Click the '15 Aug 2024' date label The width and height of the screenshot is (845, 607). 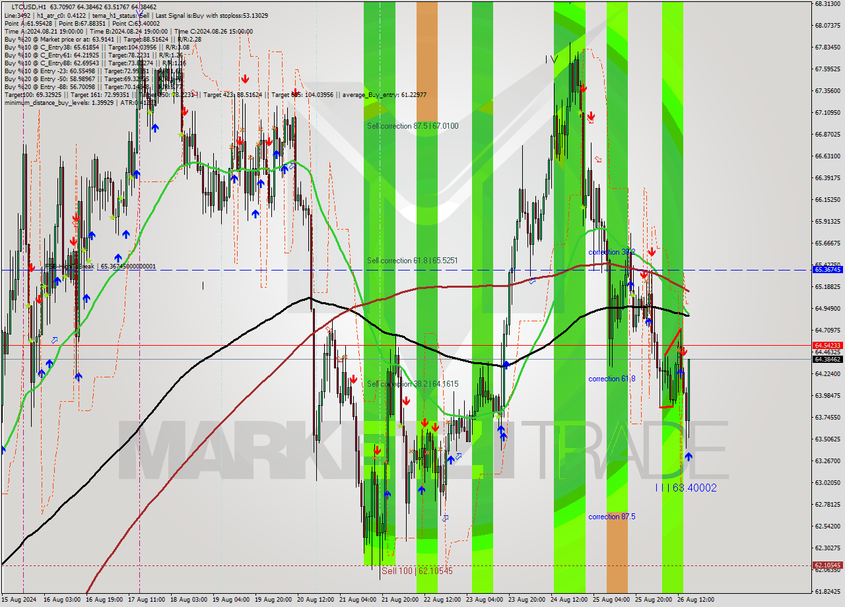[x=20, y=600]
